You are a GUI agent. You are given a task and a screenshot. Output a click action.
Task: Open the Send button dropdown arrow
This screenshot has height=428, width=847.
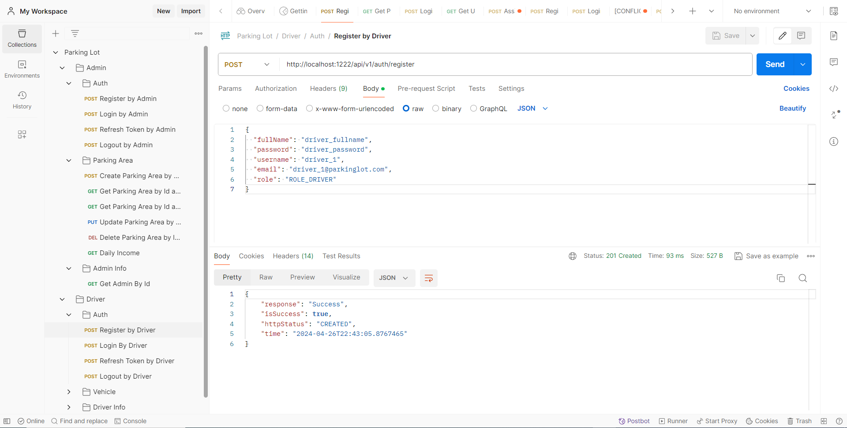pyautogui.click(x=803, y=64)
